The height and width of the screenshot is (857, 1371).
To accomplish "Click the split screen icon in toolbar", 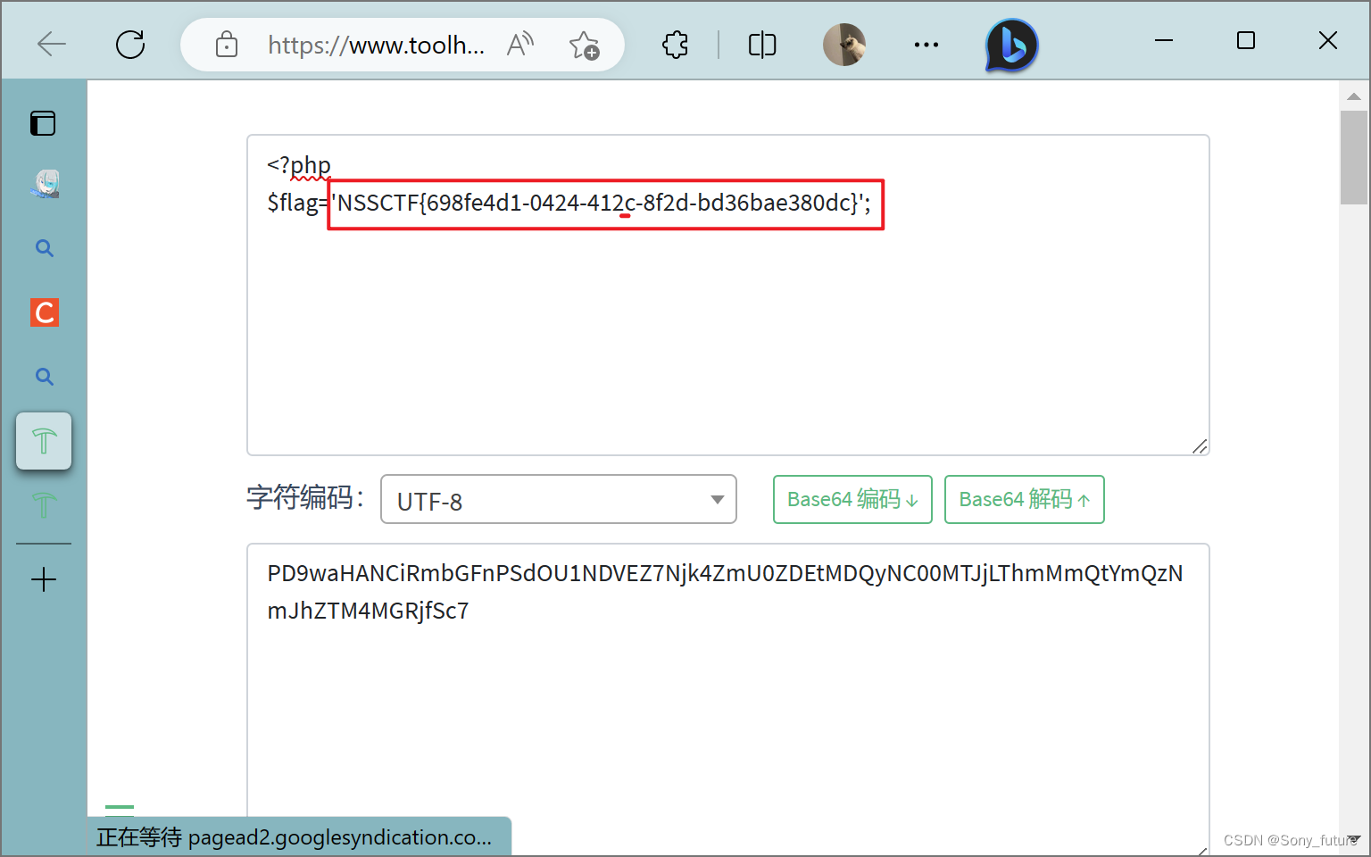I will (x=760, y=44).
